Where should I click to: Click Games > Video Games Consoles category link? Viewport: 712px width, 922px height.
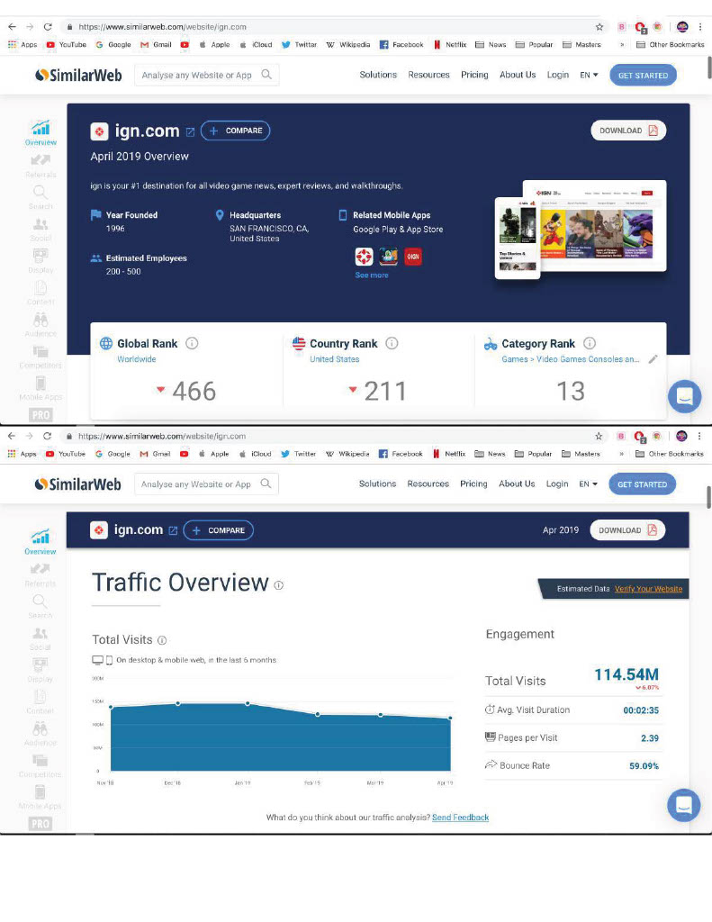tap(571, 359)
